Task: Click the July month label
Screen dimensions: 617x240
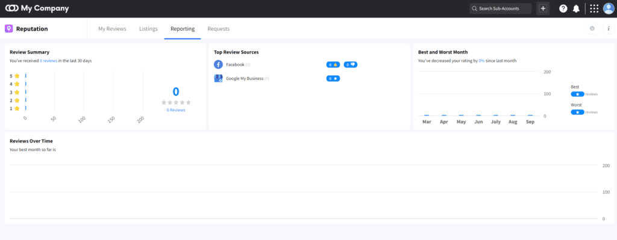Action: (x=496, y=122)
